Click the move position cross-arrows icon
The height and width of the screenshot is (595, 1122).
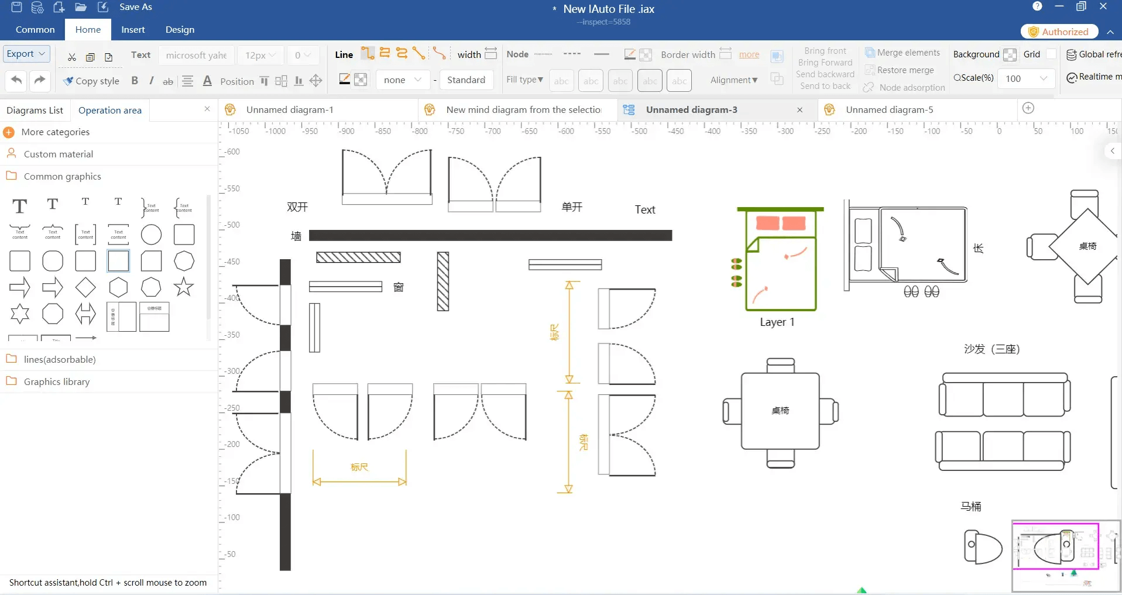(316, 81)
